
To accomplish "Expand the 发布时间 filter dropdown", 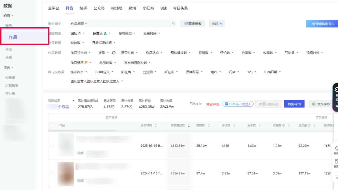I will [152, 33].
